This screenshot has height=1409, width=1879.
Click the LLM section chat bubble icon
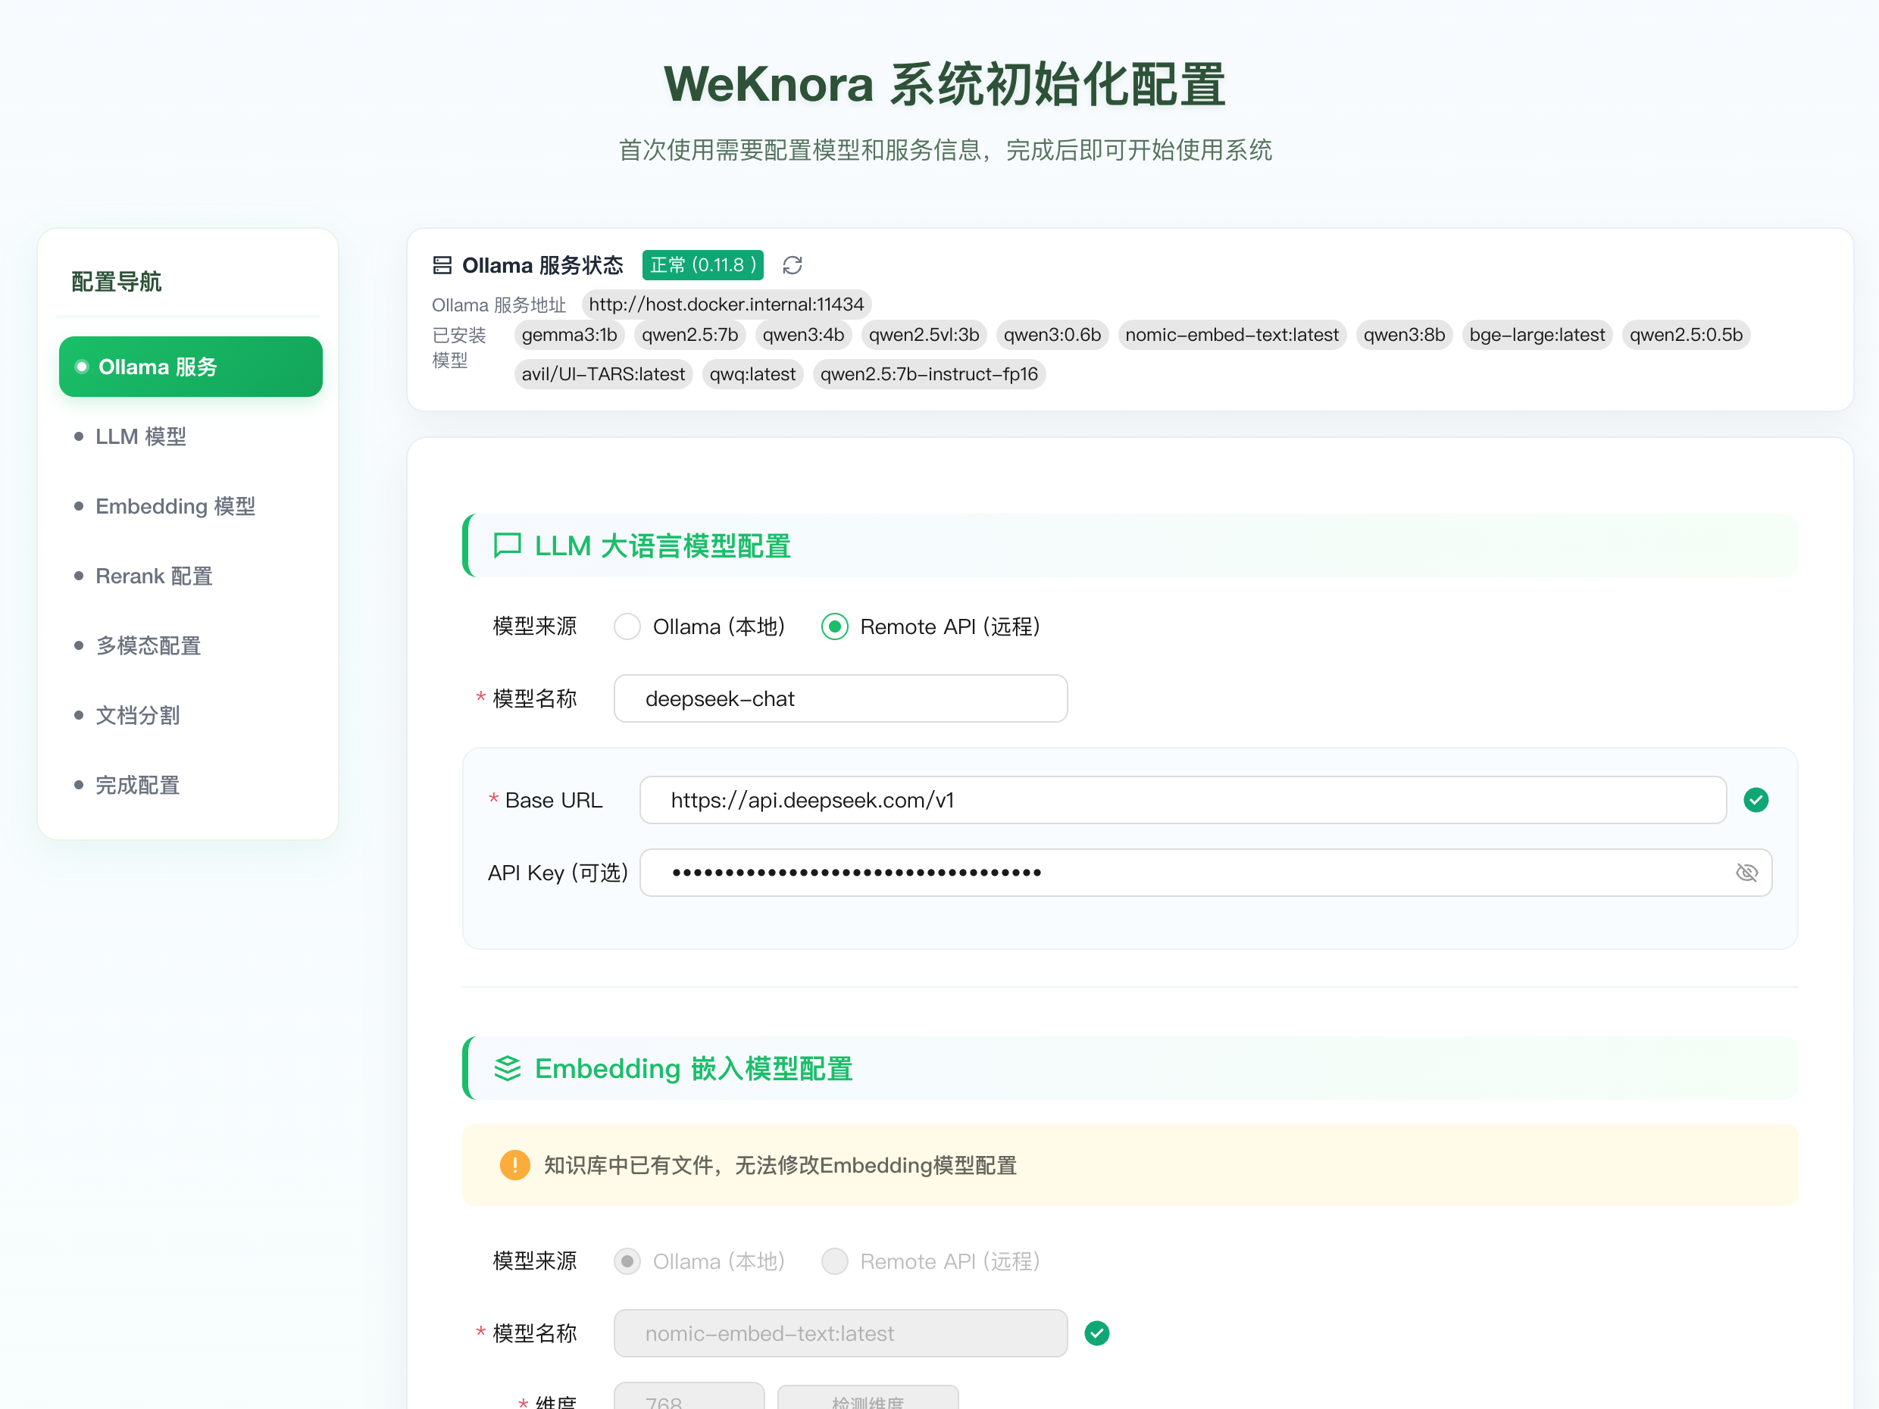507,545
